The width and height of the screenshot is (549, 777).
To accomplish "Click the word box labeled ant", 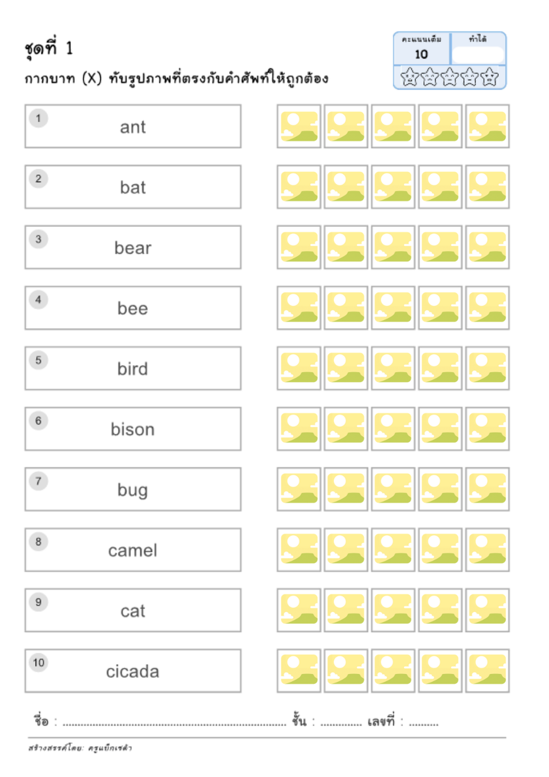I will (x=133, y=126).
